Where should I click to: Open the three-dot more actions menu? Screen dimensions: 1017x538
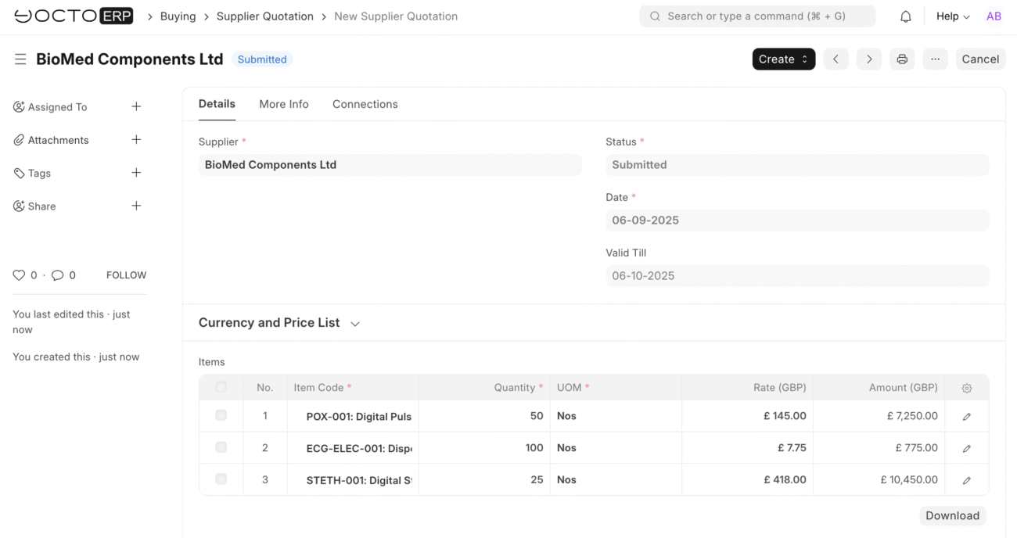[x=936, y=59]
